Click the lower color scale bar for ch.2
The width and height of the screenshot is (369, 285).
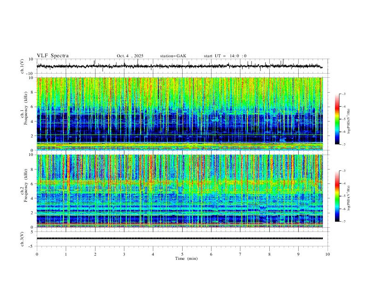tap(337, 196)
